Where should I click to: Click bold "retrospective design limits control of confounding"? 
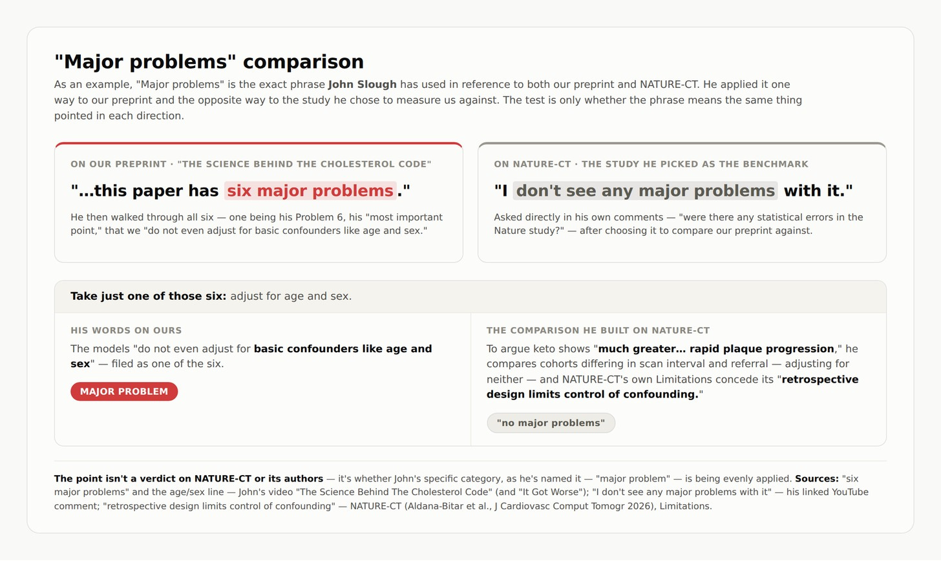click(x=673, y=386)
